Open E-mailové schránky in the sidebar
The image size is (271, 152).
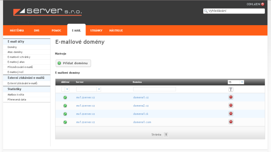pos(19,57)
